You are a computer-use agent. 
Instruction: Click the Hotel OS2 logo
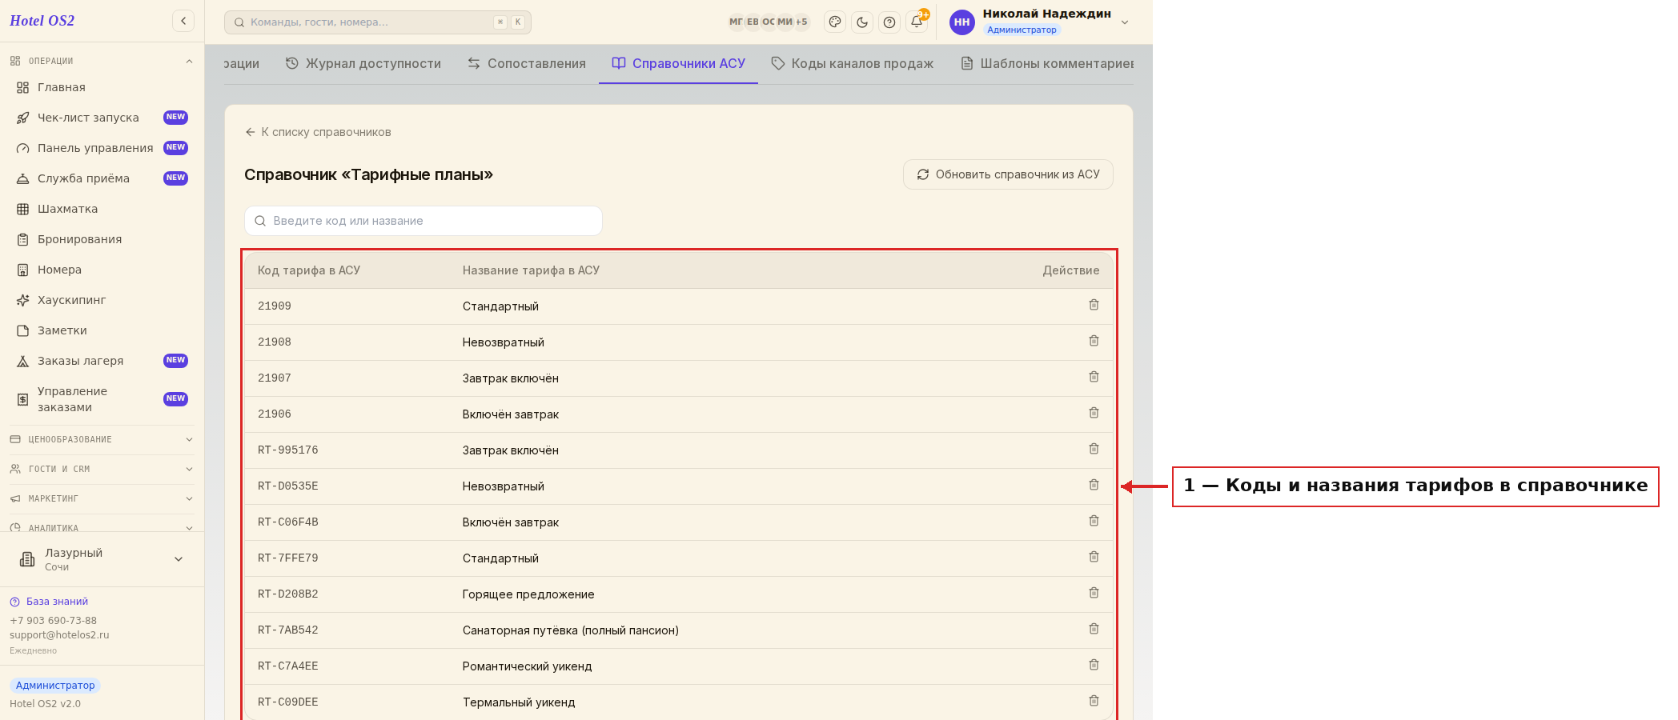coord(42,21)
